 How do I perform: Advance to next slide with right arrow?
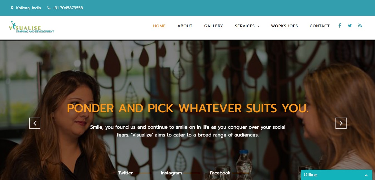pyautogui.click(x=341, y=123)
